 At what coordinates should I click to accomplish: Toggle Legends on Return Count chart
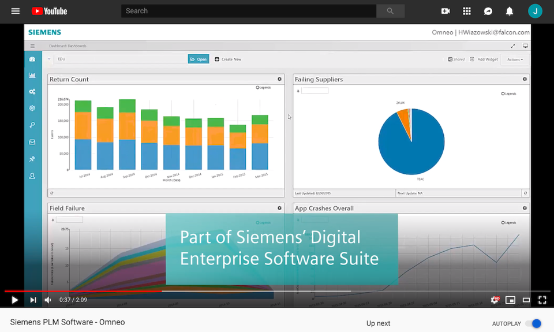[263, 87]
